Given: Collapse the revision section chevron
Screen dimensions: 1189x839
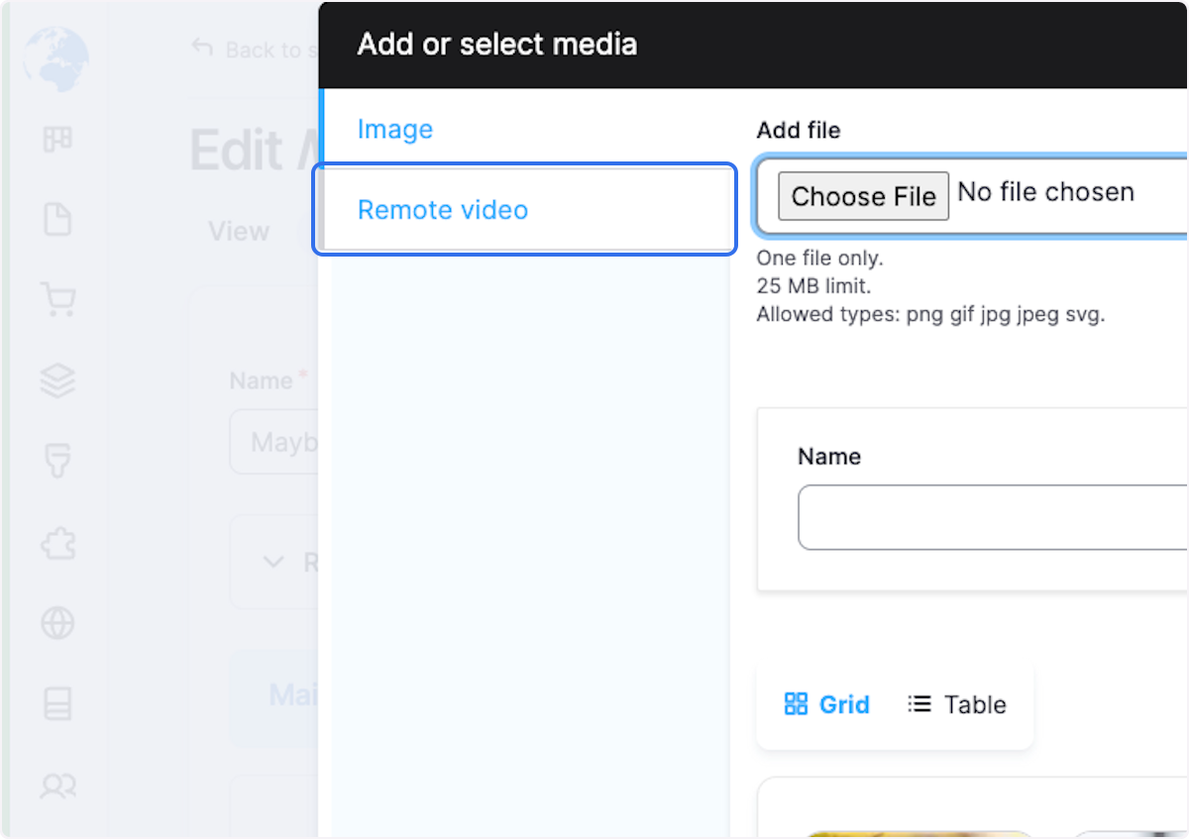Looking at the screenshot, I should (x=273, y=562).
